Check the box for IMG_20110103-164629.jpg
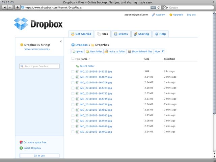The height and width of the screenshot is (162, 216). pyautogui.click(x=73, y=77)
